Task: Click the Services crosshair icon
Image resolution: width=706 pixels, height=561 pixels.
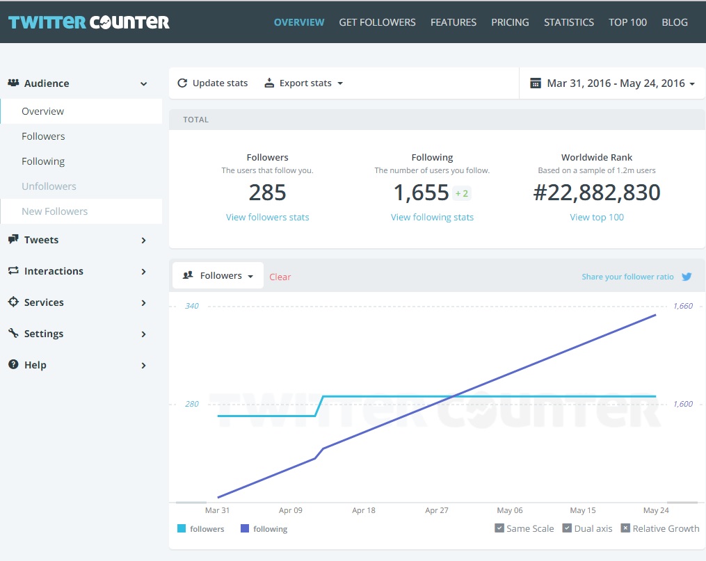Action: coord(13,302)
